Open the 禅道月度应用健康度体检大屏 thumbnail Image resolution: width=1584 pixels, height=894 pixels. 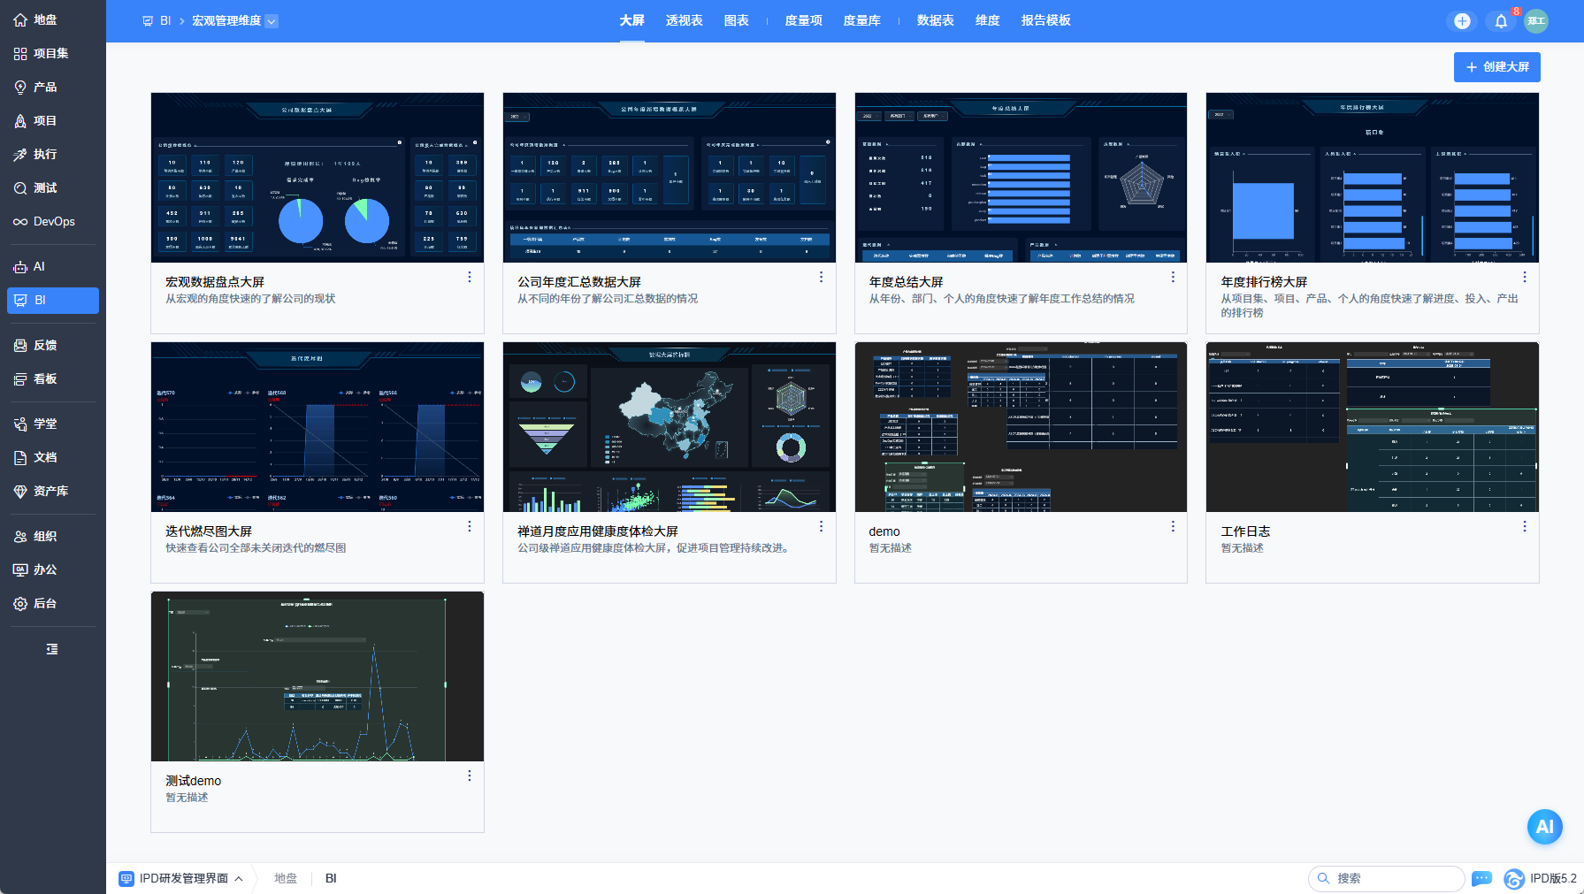[670, 427]
